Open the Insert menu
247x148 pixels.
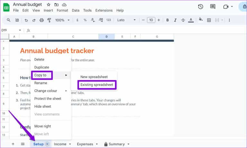click(x=48, y=10)
